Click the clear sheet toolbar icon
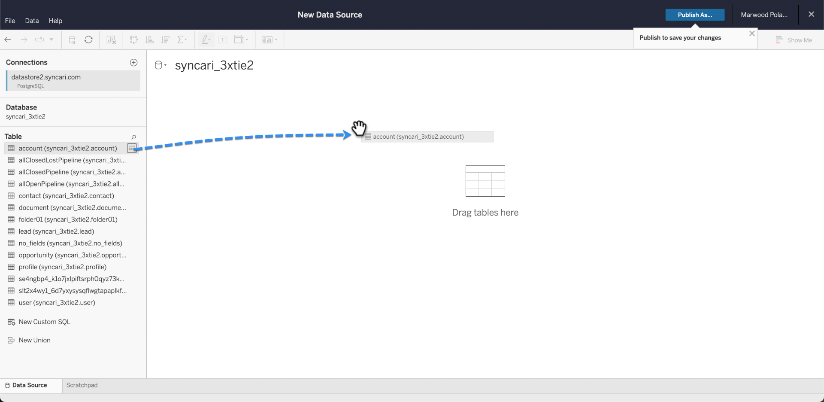 (x=111, y=40)
